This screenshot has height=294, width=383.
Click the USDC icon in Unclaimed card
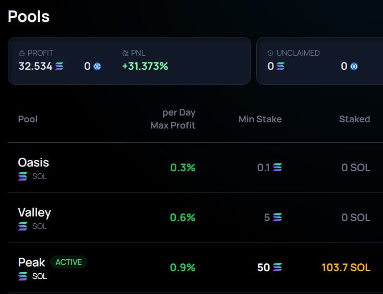pyautogui.click(x=354, y=66)
